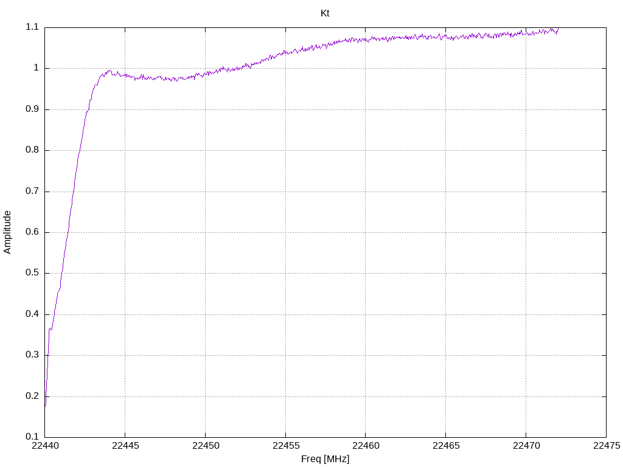Click y-axis tick label 0.1
Image resolution: width=623 pixels, height=467 pixels.
coord(32,437)
